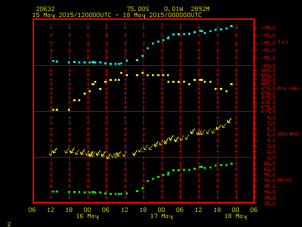Pick wind speed axis value 6.0
Viewport: 302px width, 227px height.
coord(271,129)
